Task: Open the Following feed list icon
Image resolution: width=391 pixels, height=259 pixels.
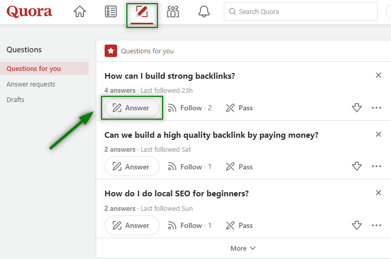Action: tap(110, 12)
